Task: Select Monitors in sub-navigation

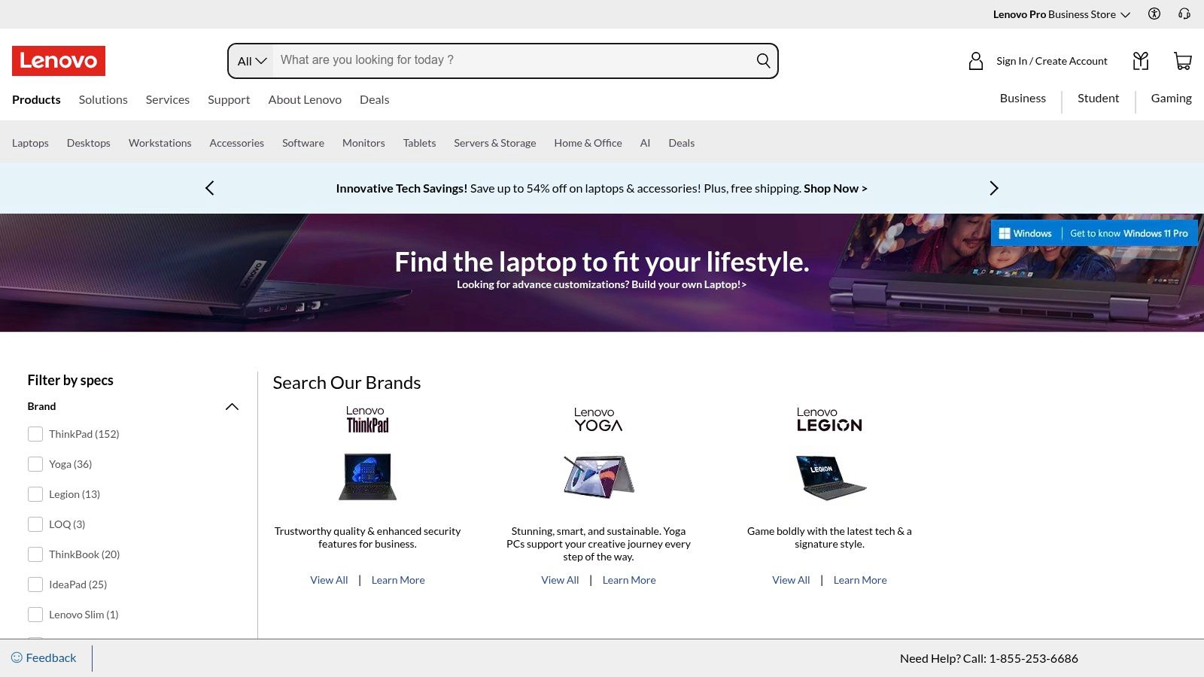Action: [363, 143]
